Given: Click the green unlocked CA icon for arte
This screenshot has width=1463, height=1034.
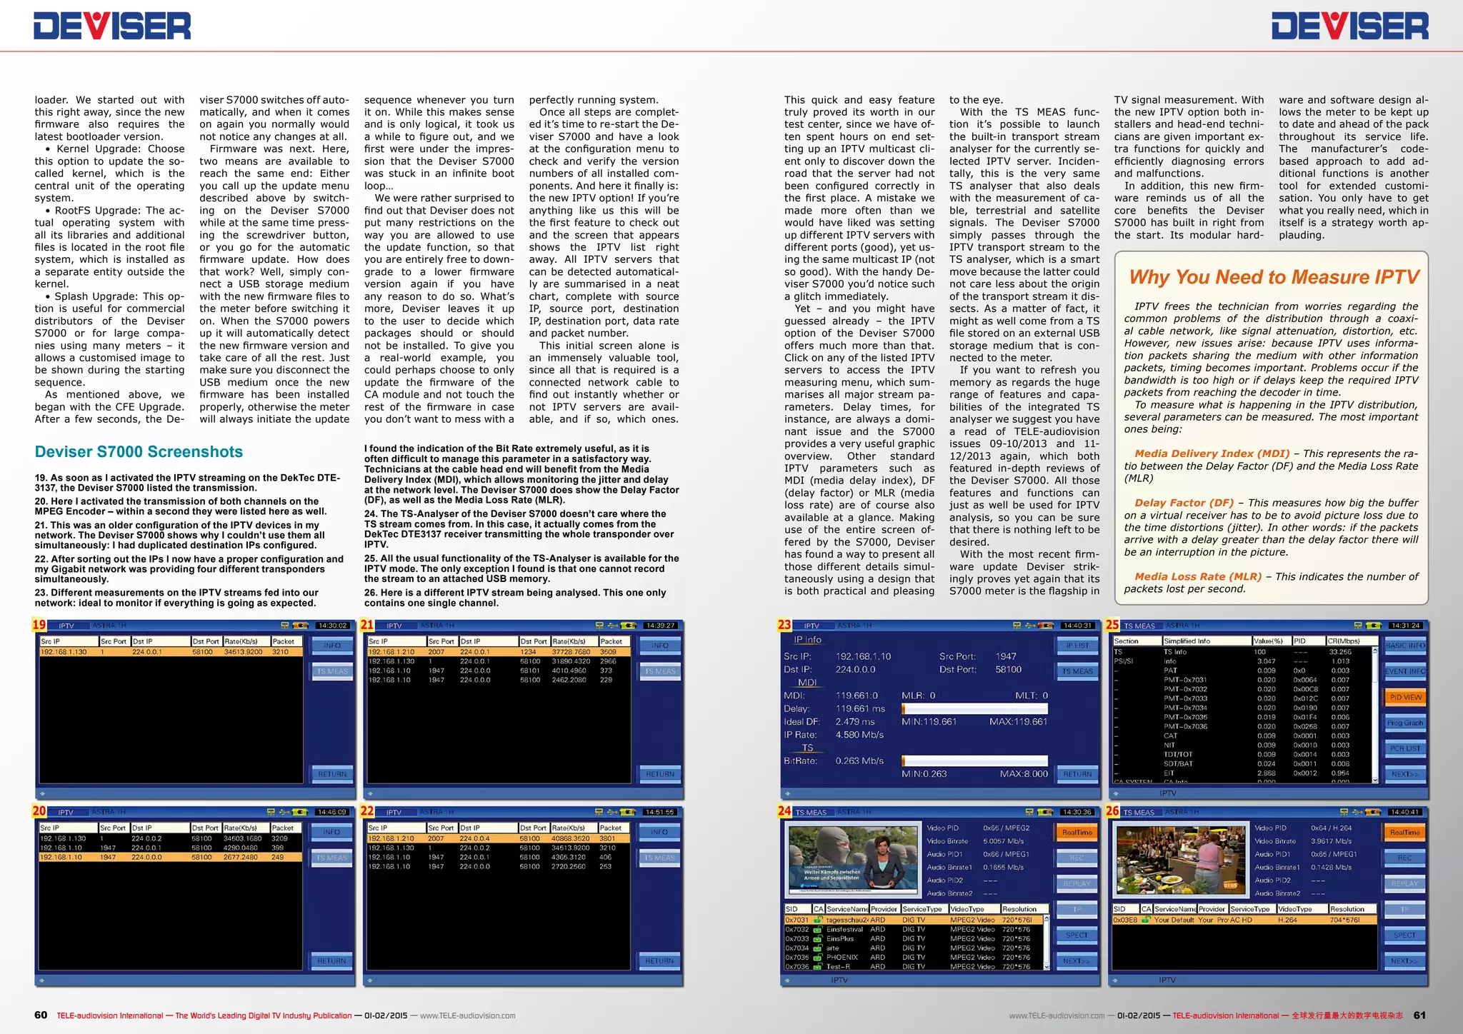Looking at the screenshot, I should (819, 948).
